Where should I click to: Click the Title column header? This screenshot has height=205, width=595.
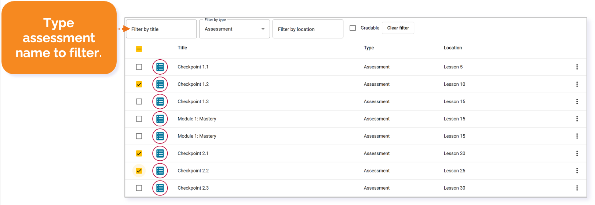182,48
